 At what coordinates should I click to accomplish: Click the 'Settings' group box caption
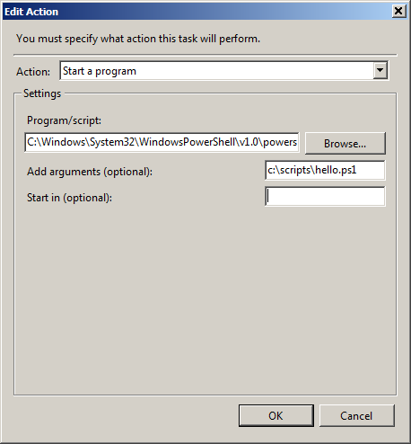42,93
